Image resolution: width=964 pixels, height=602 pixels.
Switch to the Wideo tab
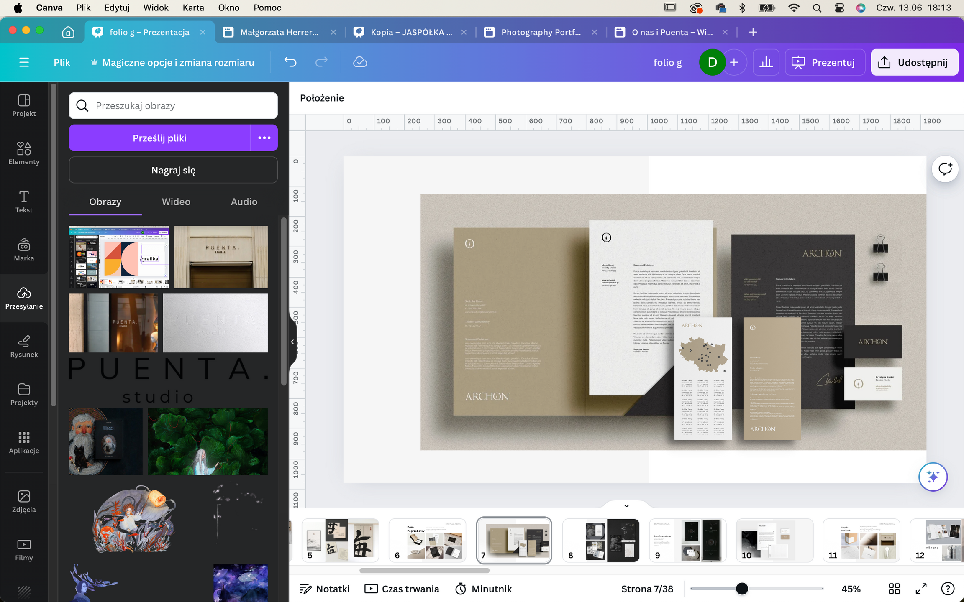(x=176, y=202)
